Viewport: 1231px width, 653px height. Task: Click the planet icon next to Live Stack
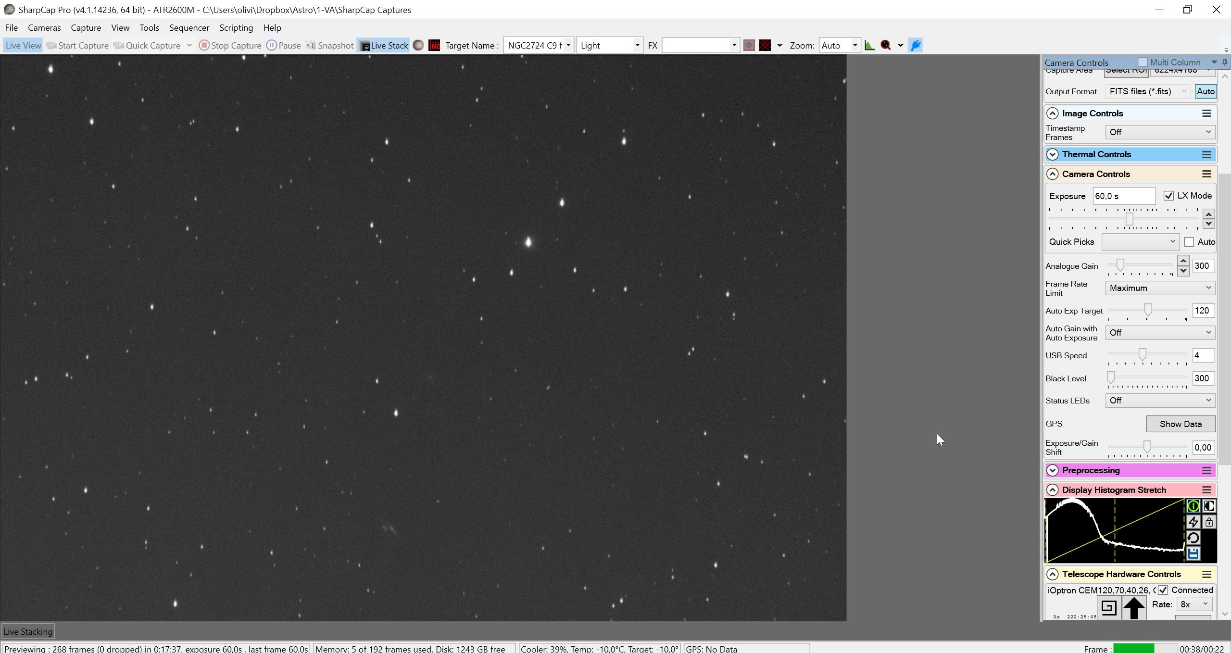418,46
